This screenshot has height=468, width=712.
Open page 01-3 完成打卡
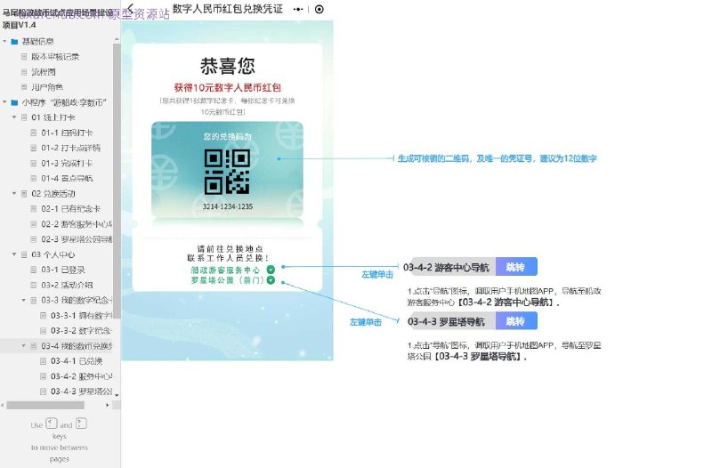67,163
